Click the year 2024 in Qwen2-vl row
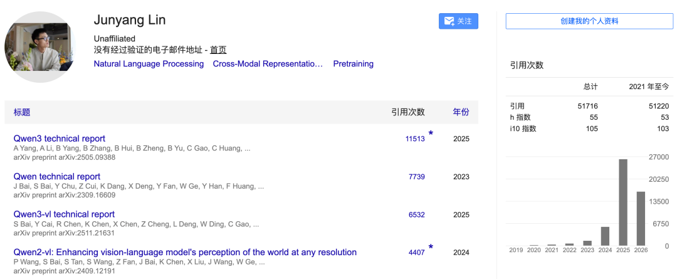This screenshot has width=677, height=279. (461, 253)
